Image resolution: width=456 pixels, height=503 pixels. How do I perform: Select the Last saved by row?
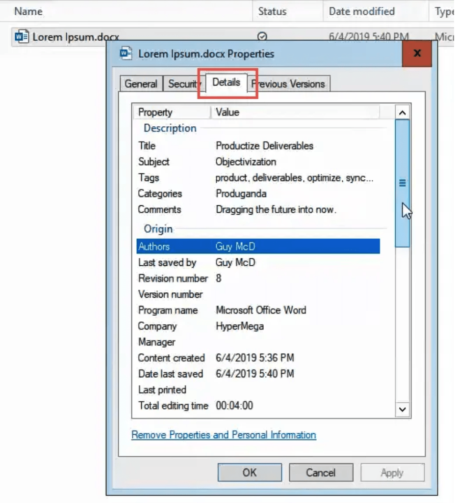pyautogui.click(x=258, y=262)
